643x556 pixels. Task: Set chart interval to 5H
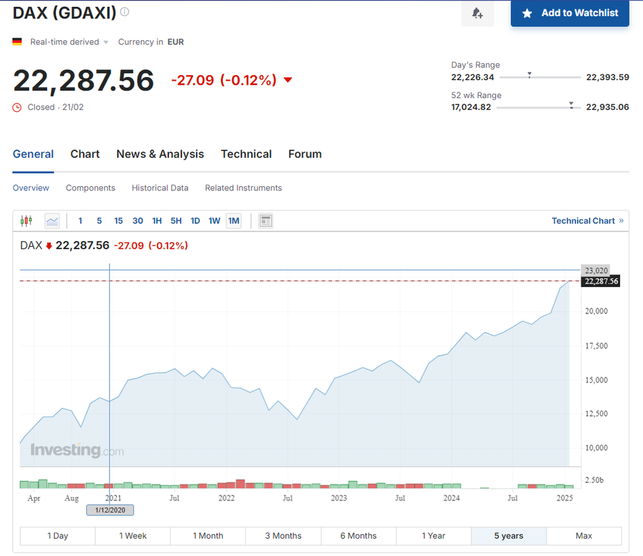pos(176,221)
